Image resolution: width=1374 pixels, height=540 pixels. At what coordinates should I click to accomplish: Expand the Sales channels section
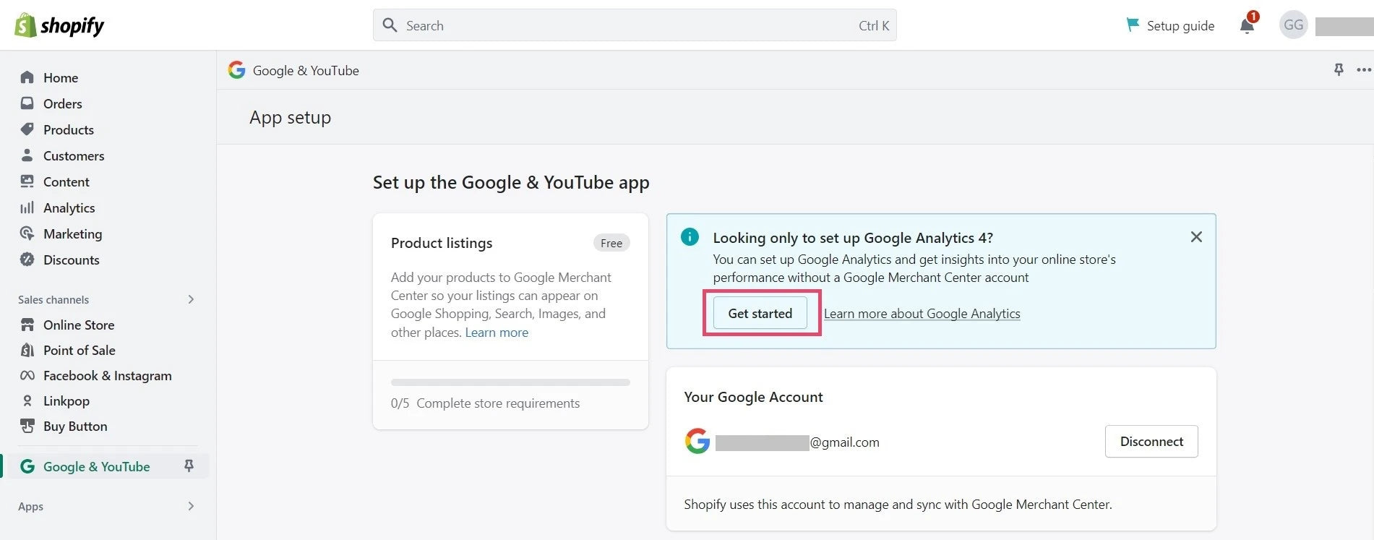click(191, 299)
